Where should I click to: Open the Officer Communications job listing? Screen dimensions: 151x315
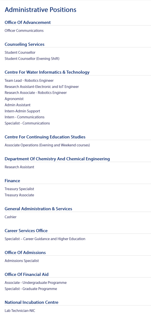pyautogui.click(x=24, y=30)
